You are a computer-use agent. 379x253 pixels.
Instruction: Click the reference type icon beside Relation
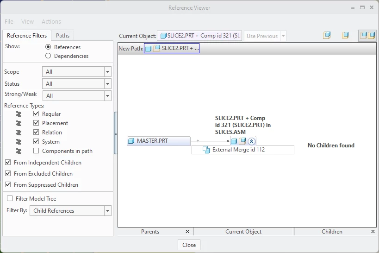click(x=19, y=133)
